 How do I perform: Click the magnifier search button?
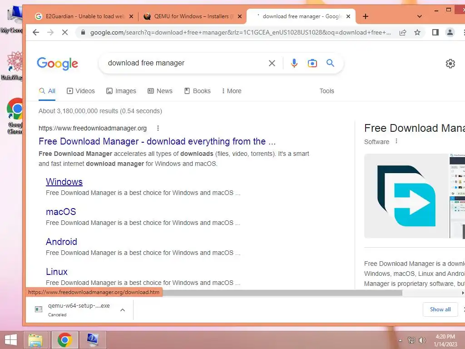(331, 63)
